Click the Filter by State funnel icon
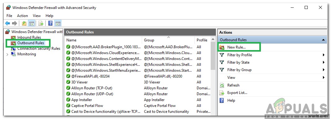Image resolution: width=331 pixels, height=119 pixels. click(x=222, y=62)
